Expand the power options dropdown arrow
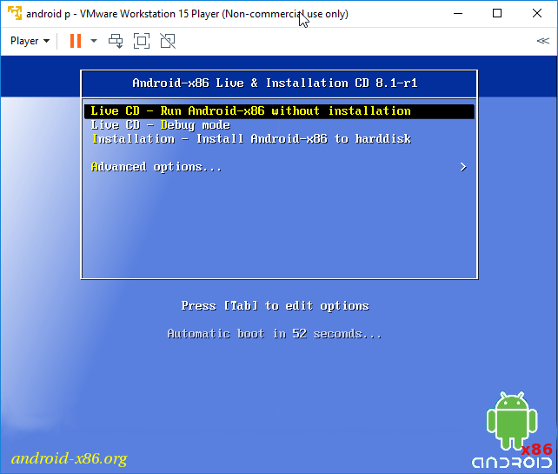 pyautogui.click(x=94, y=41)
